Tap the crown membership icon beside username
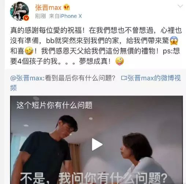The width and height of the screenshot is (186, 184). click(67, 7)
